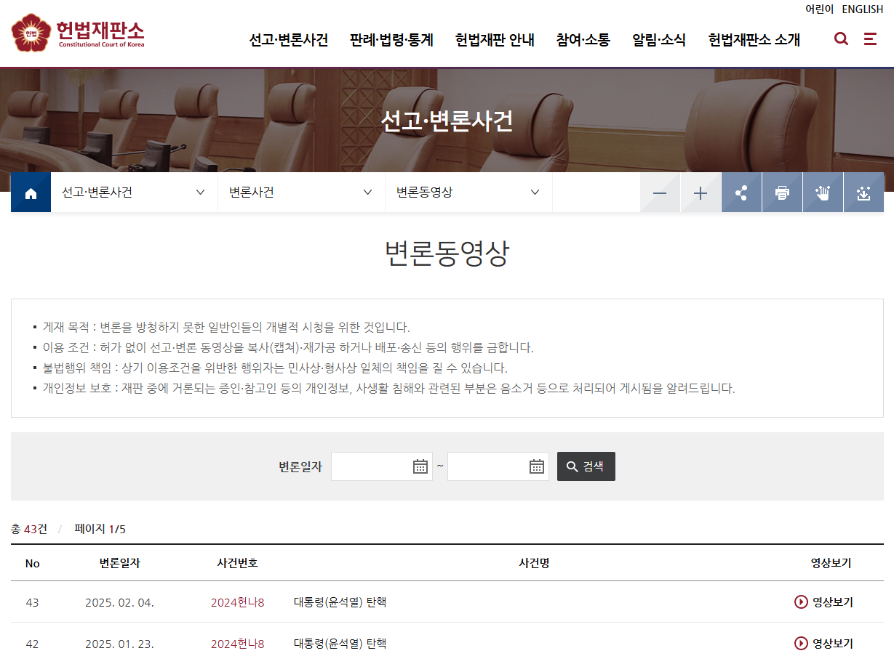Screen dimensions: 894x656
Task: Decrease text size with the minus icon
Action: (659, 192)
